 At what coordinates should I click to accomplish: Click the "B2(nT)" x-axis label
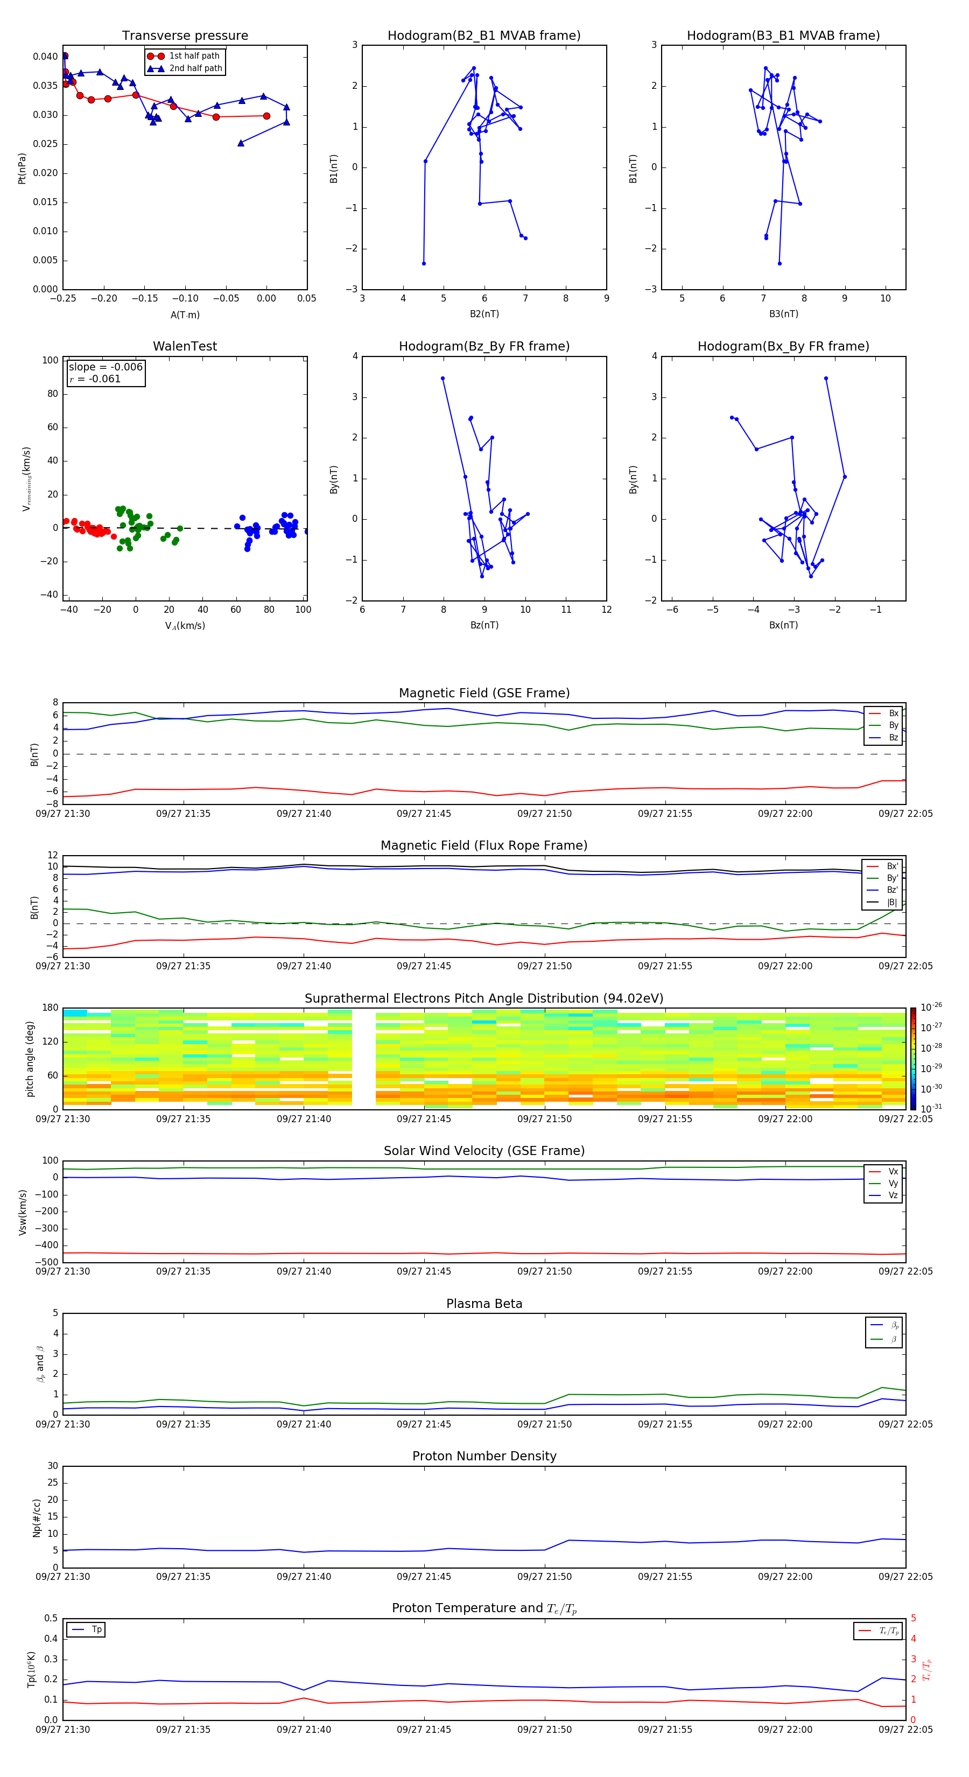(484, 314)
